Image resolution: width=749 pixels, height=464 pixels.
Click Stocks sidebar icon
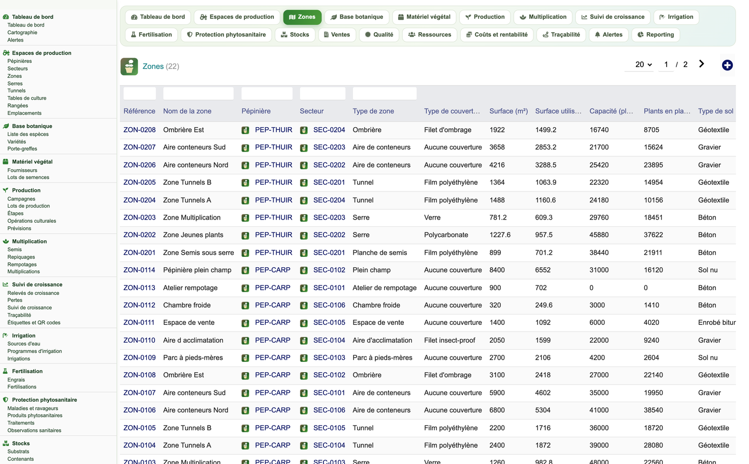click(6, 443)
